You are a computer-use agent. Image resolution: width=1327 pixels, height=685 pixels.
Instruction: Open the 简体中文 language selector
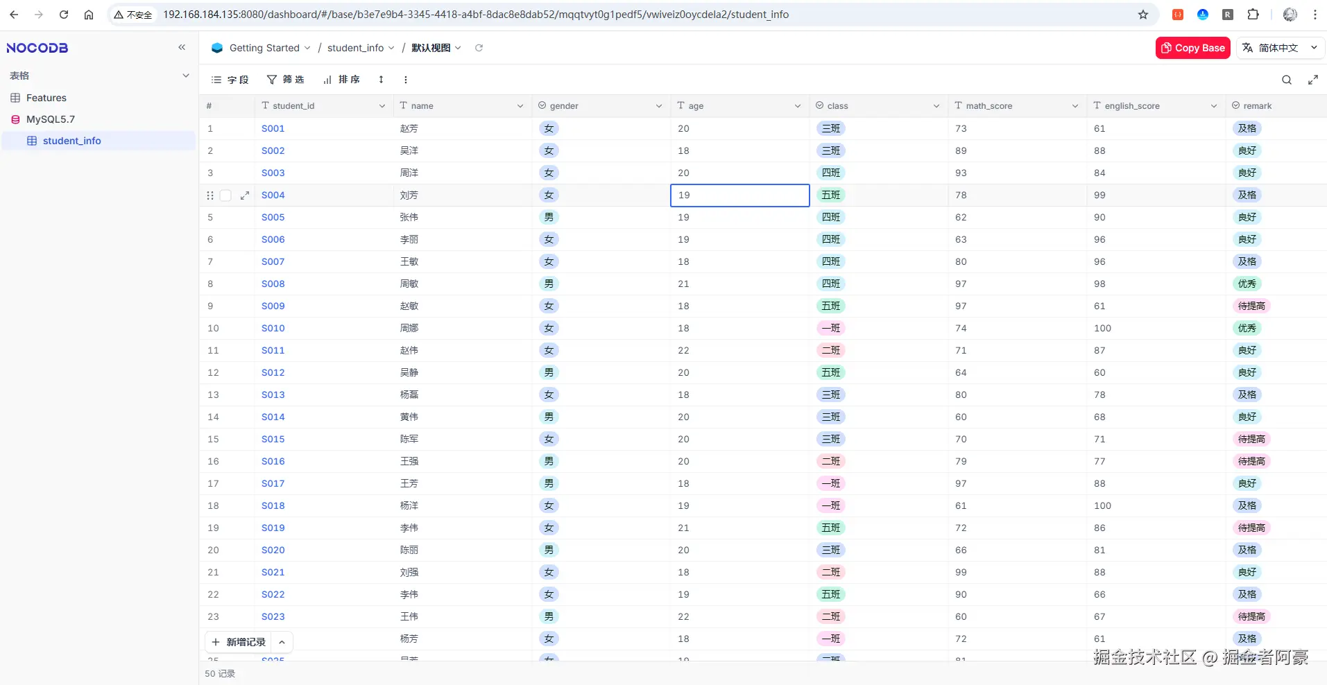point(1281,48)
